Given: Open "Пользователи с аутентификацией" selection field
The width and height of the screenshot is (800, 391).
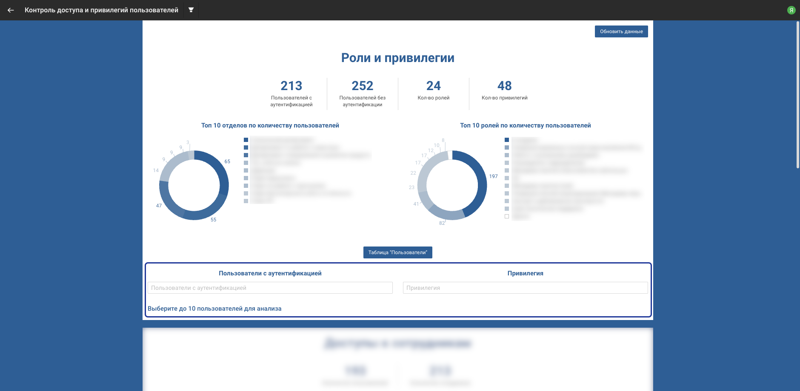Looking at the screenshot, I should (270, 288).
